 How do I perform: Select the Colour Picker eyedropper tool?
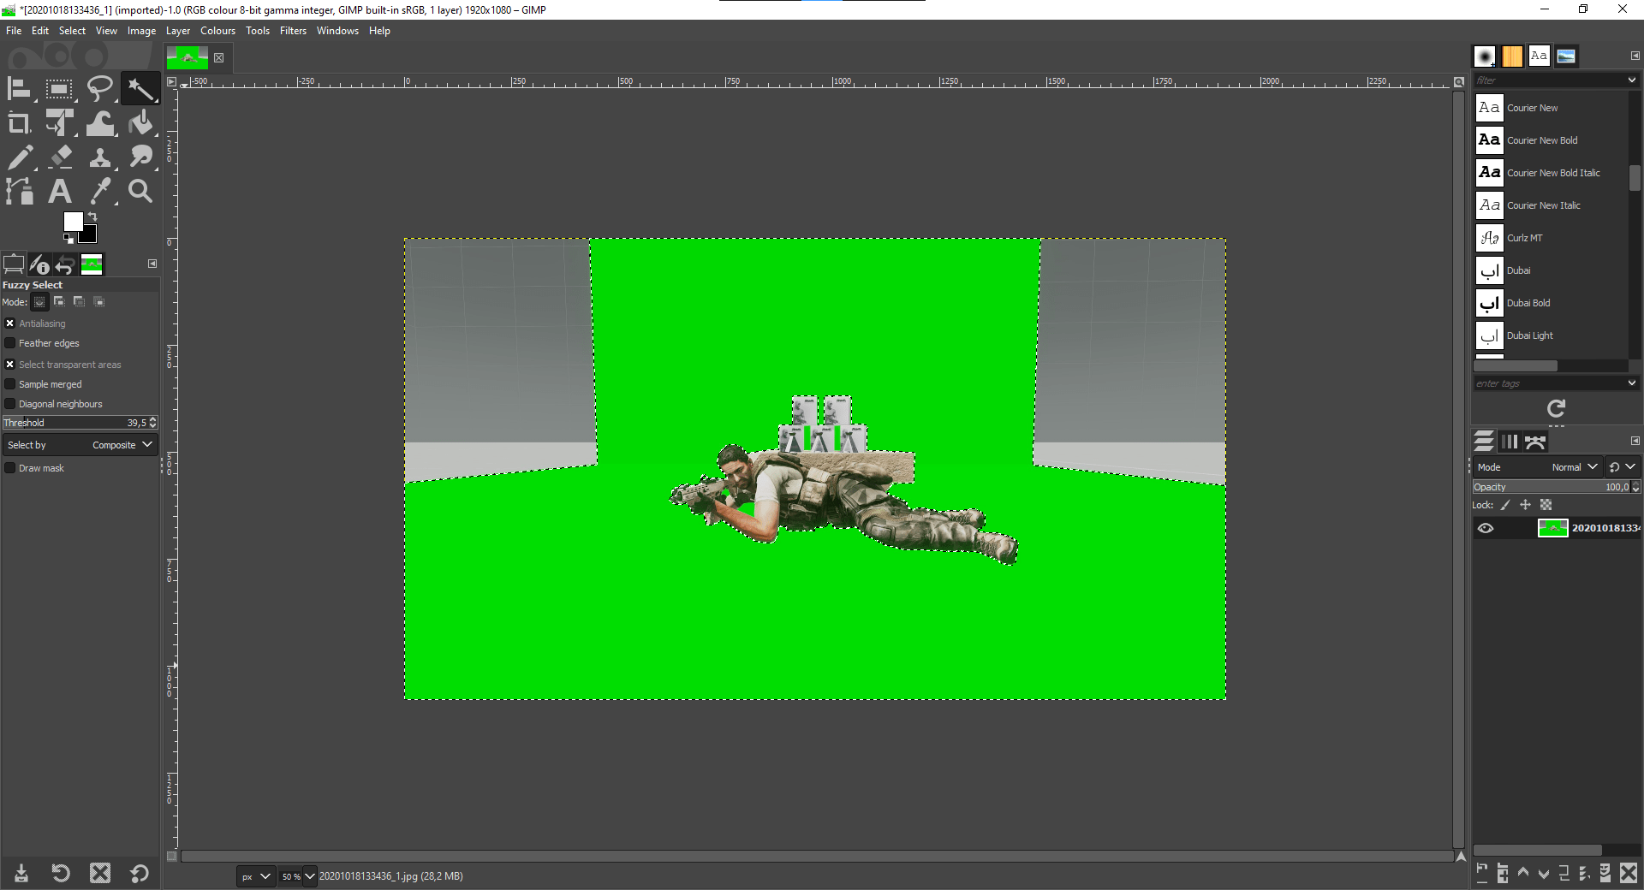click(100, 191)
